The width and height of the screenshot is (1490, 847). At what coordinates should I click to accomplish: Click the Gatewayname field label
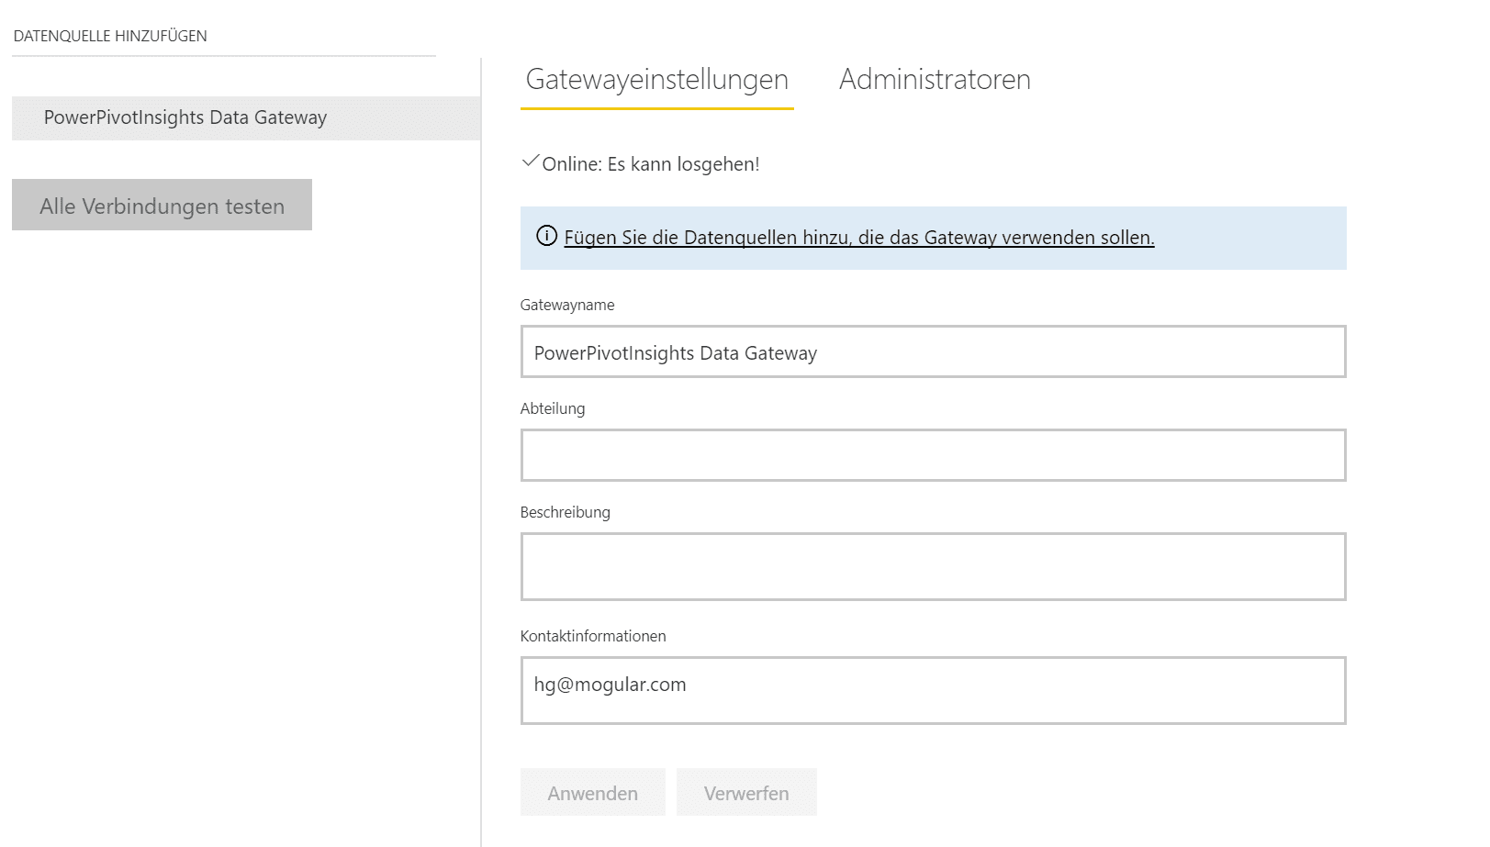click(567, 306)
